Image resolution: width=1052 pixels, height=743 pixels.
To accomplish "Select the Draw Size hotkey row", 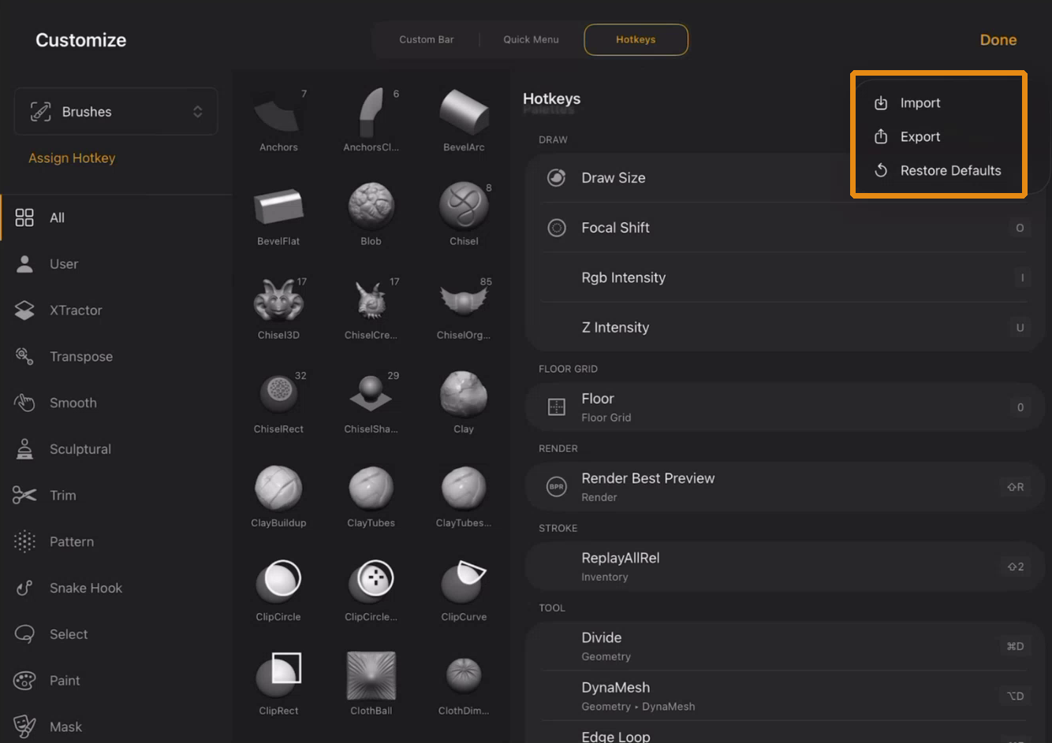I will tap(785, 178).
